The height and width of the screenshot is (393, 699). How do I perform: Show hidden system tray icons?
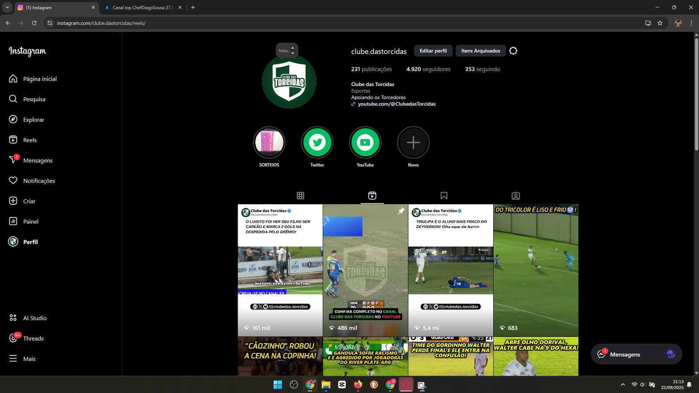[623, 385]
